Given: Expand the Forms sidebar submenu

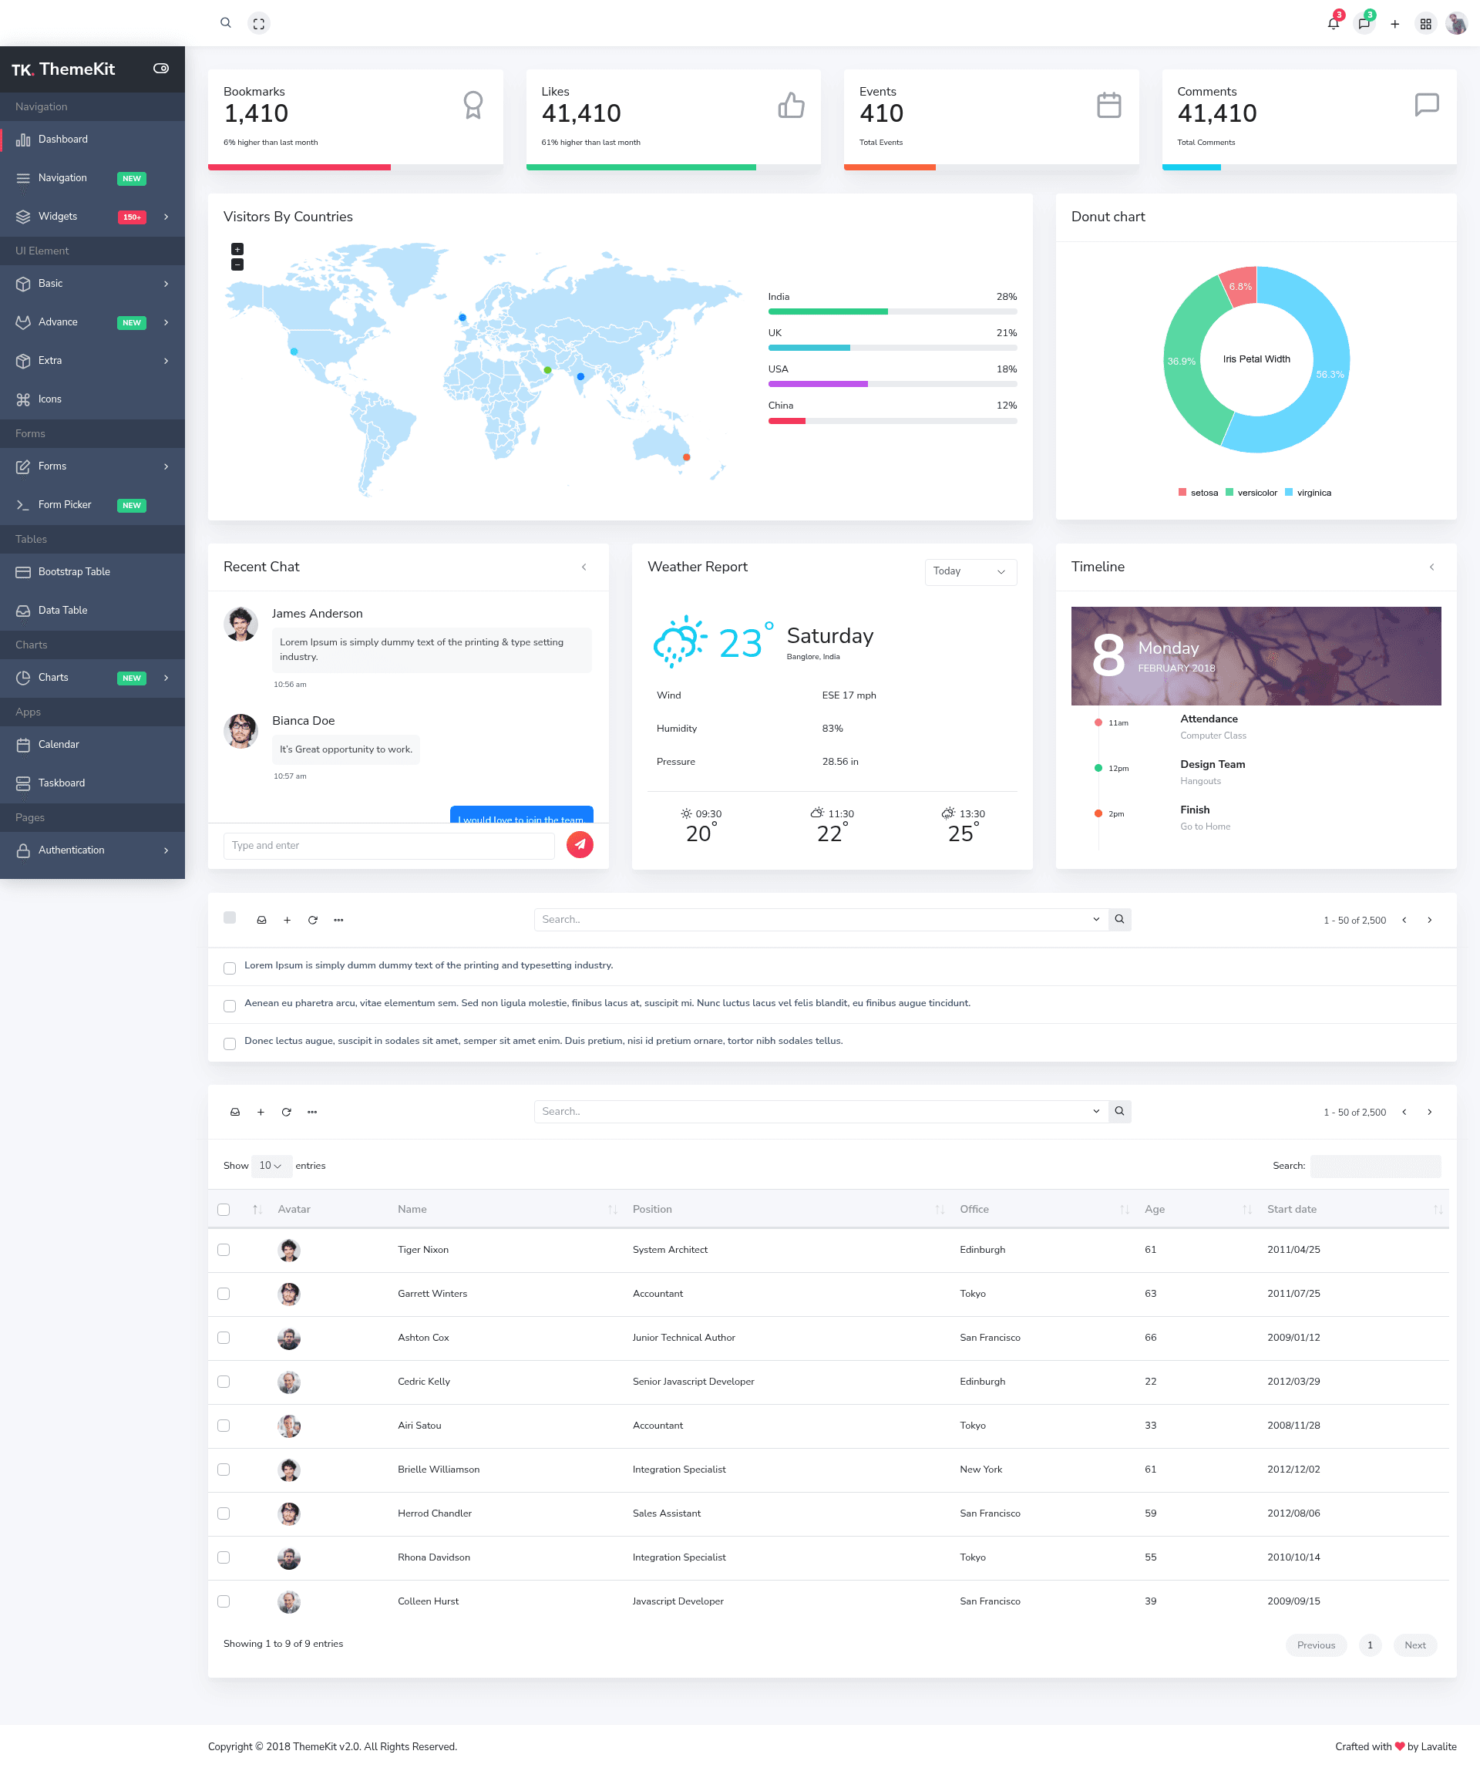Looking at the screenshot, I should tap(92, 466).
